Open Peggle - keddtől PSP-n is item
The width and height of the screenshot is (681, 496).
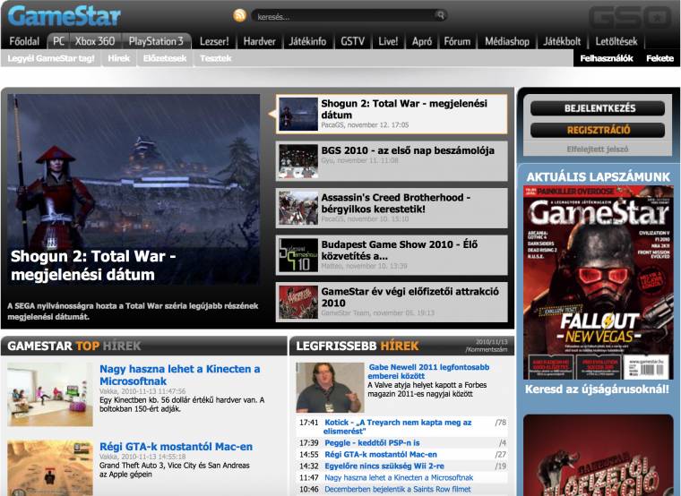pos(372,442)
